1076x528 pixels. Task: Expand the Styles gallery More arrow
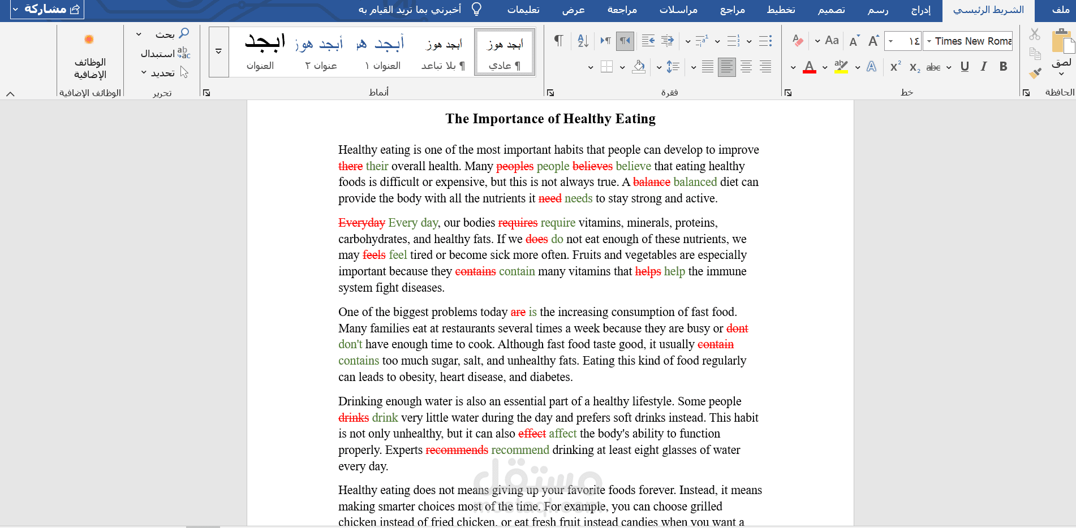(219, 51)
